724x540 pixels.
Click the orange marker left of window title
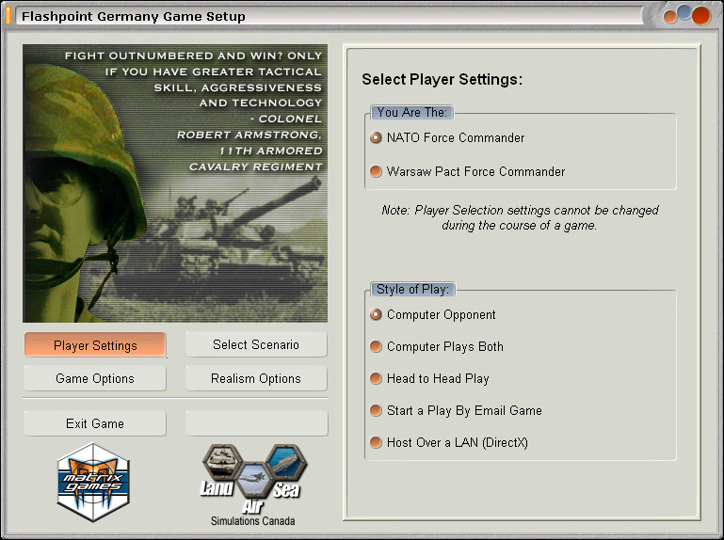click(8, 15)
